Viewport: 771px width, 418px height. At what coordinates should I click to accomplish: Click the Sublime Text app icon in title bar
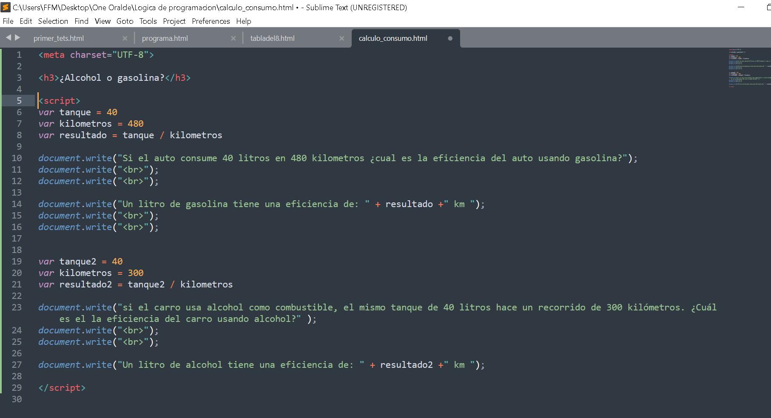pyautogui.click(x=6, y=7)
